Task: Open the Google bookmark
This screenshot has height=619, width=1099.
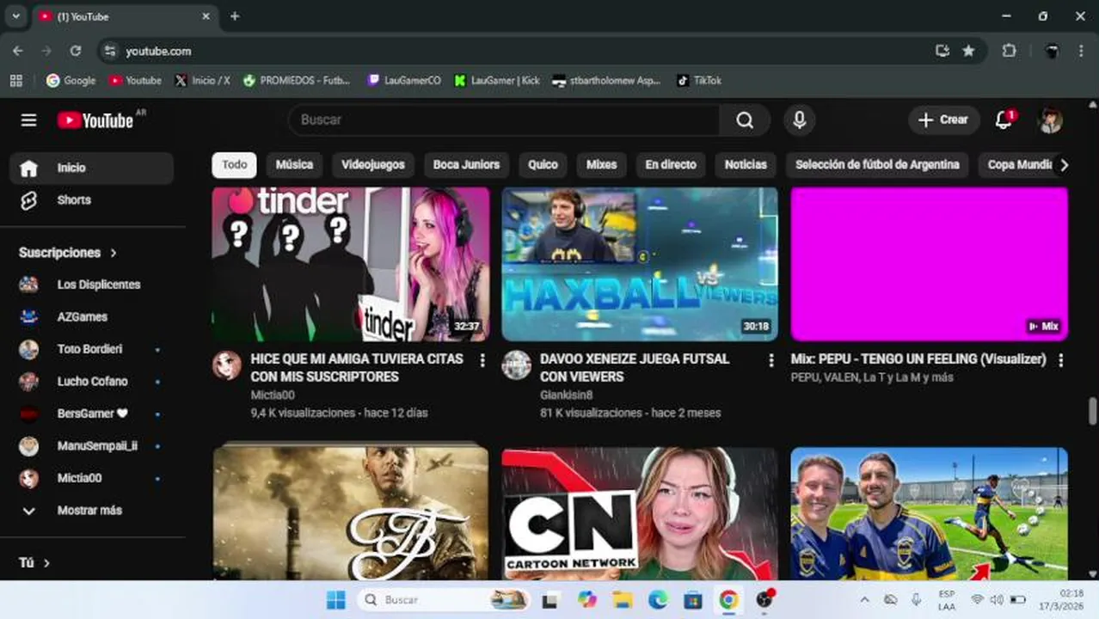Action: click(x=71, y=80)
